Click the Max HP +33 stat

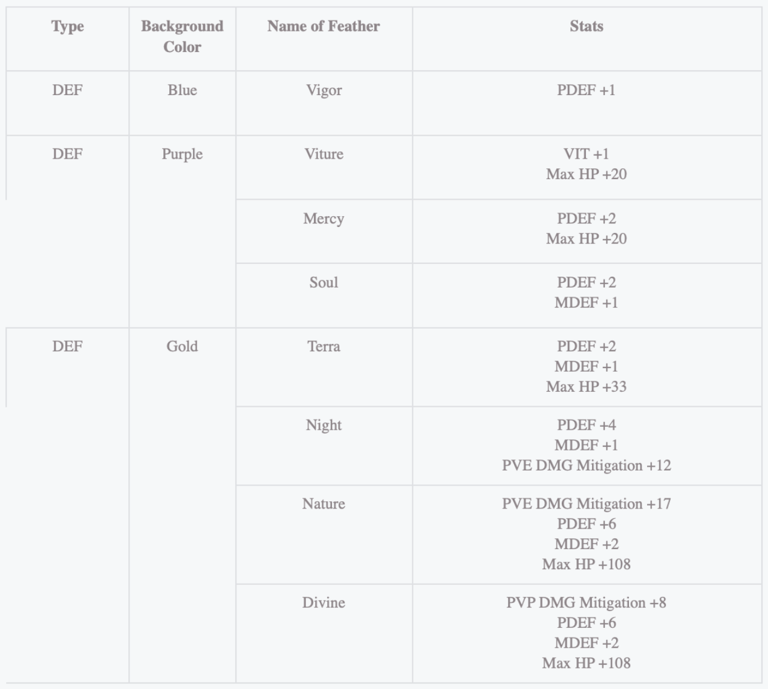586,386
